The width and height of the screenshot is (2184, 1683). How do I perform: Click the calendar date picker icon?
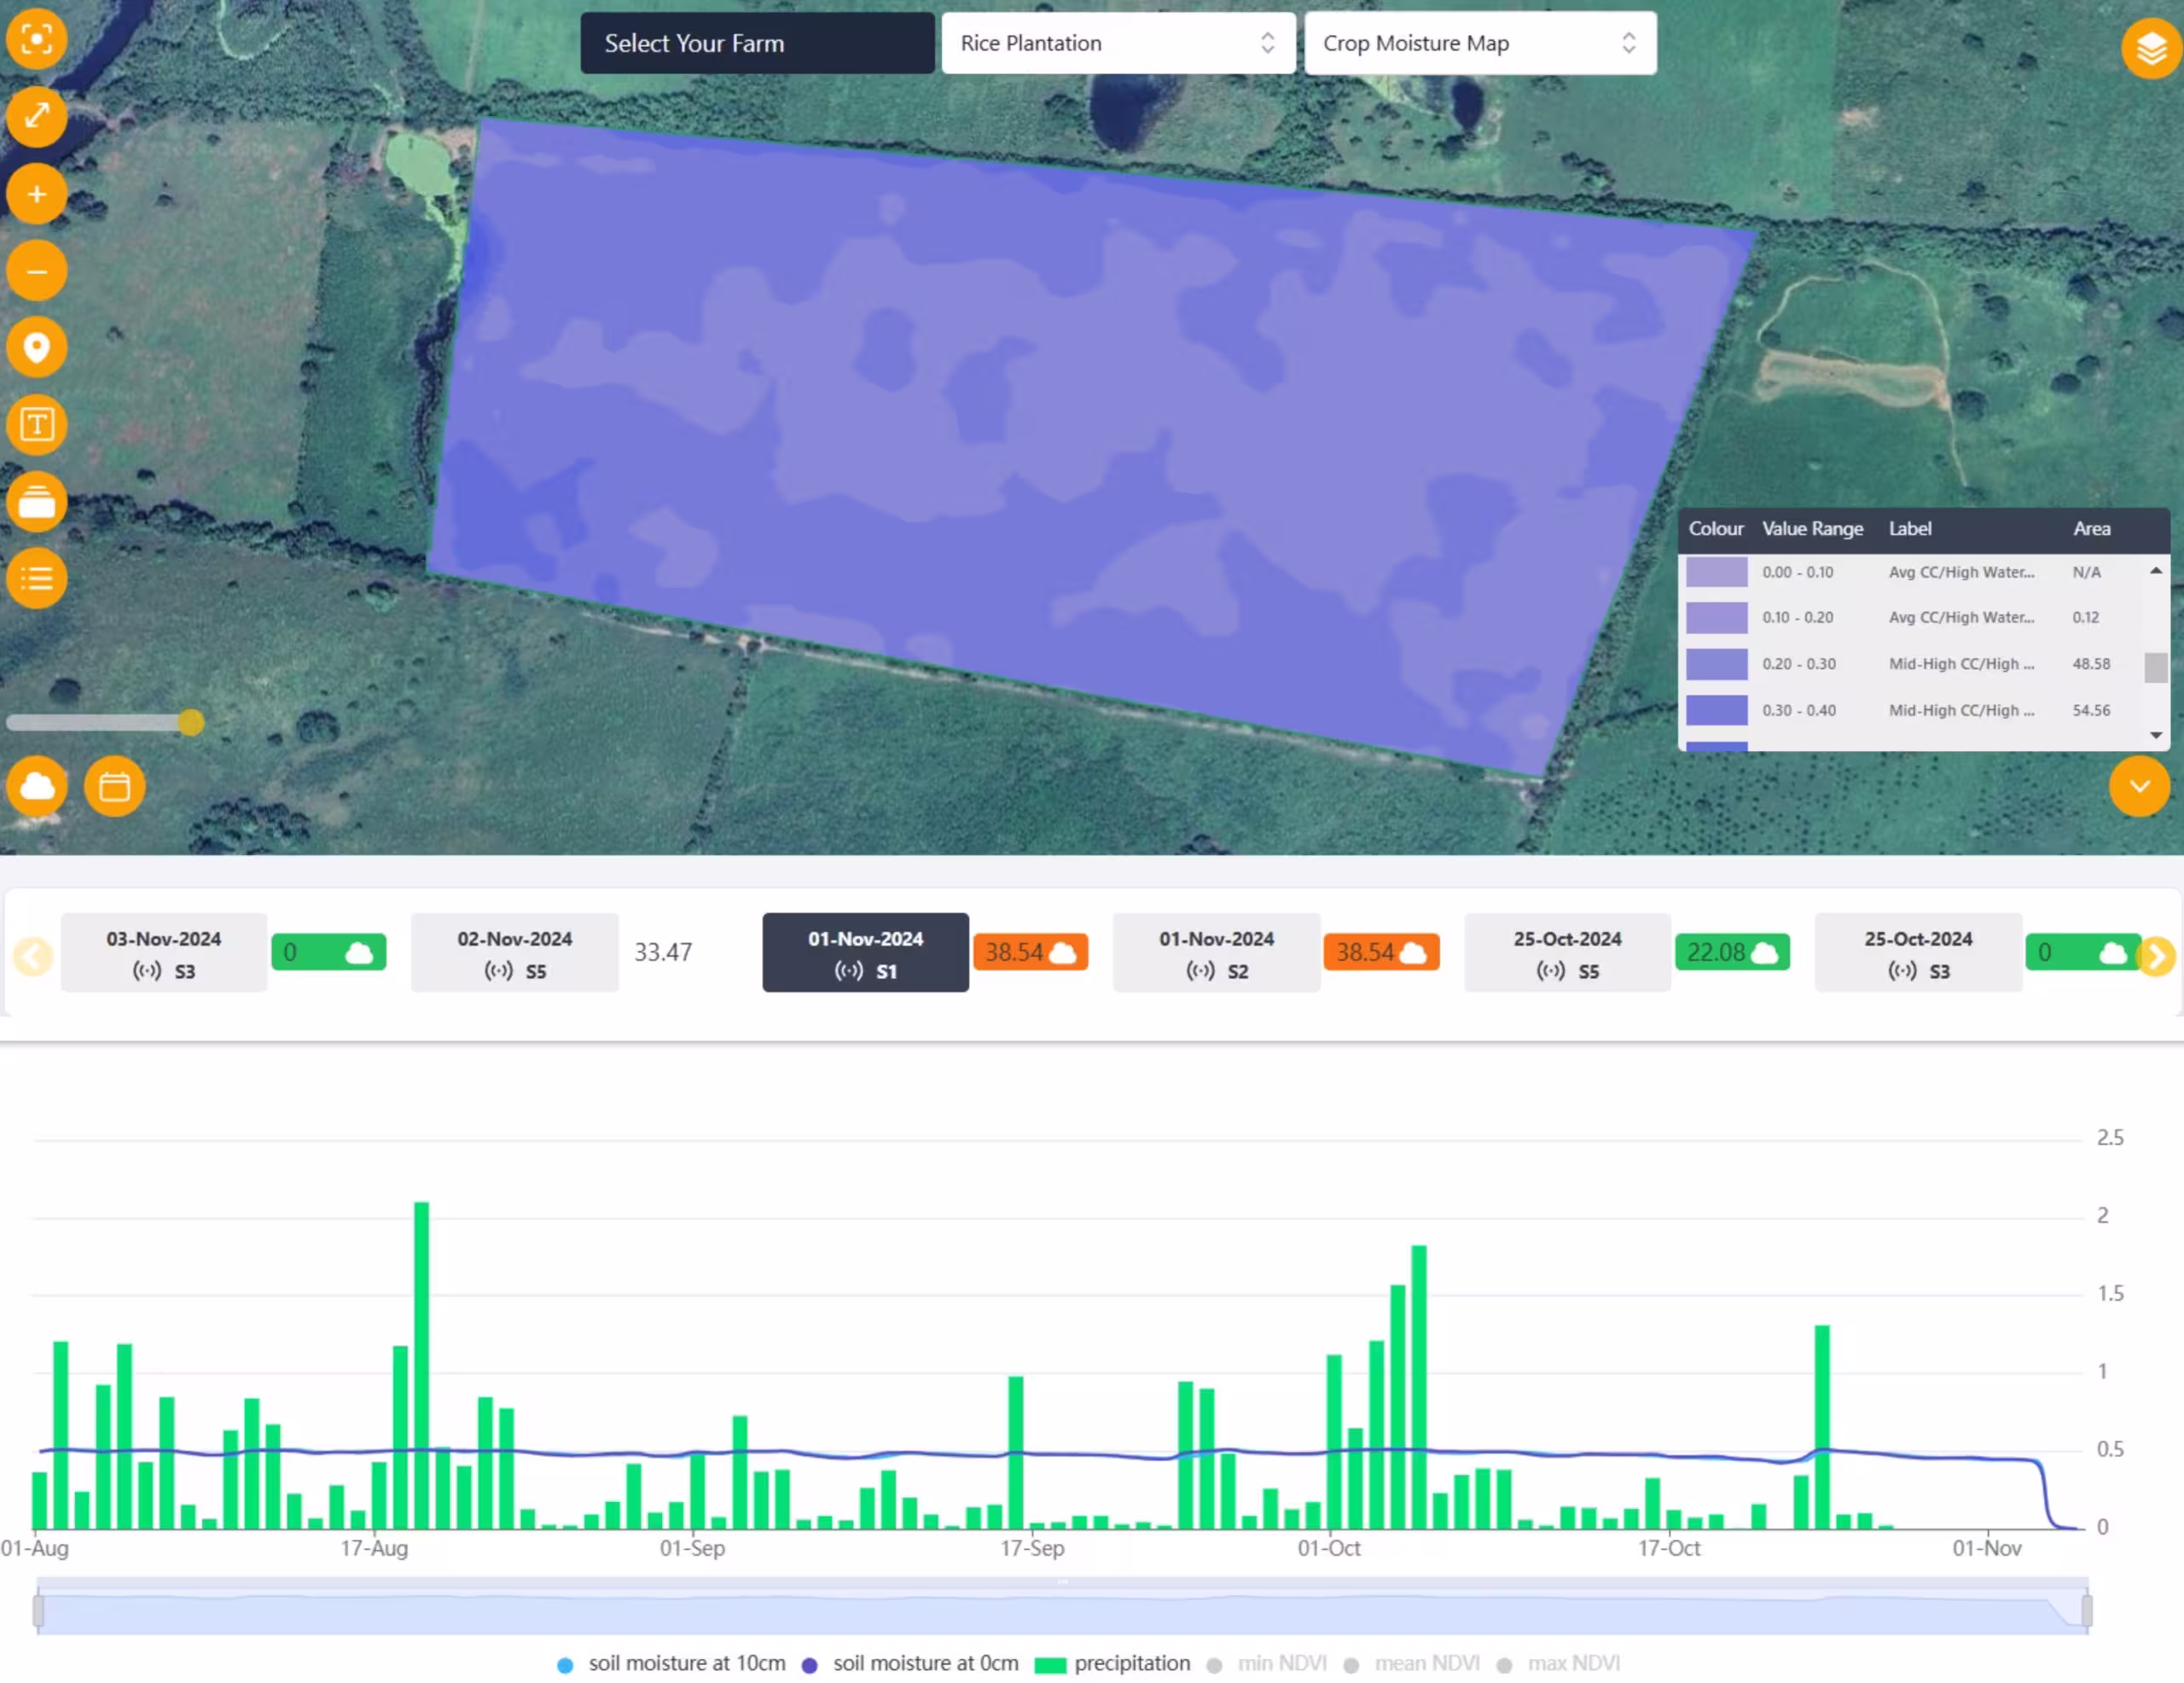114,787
